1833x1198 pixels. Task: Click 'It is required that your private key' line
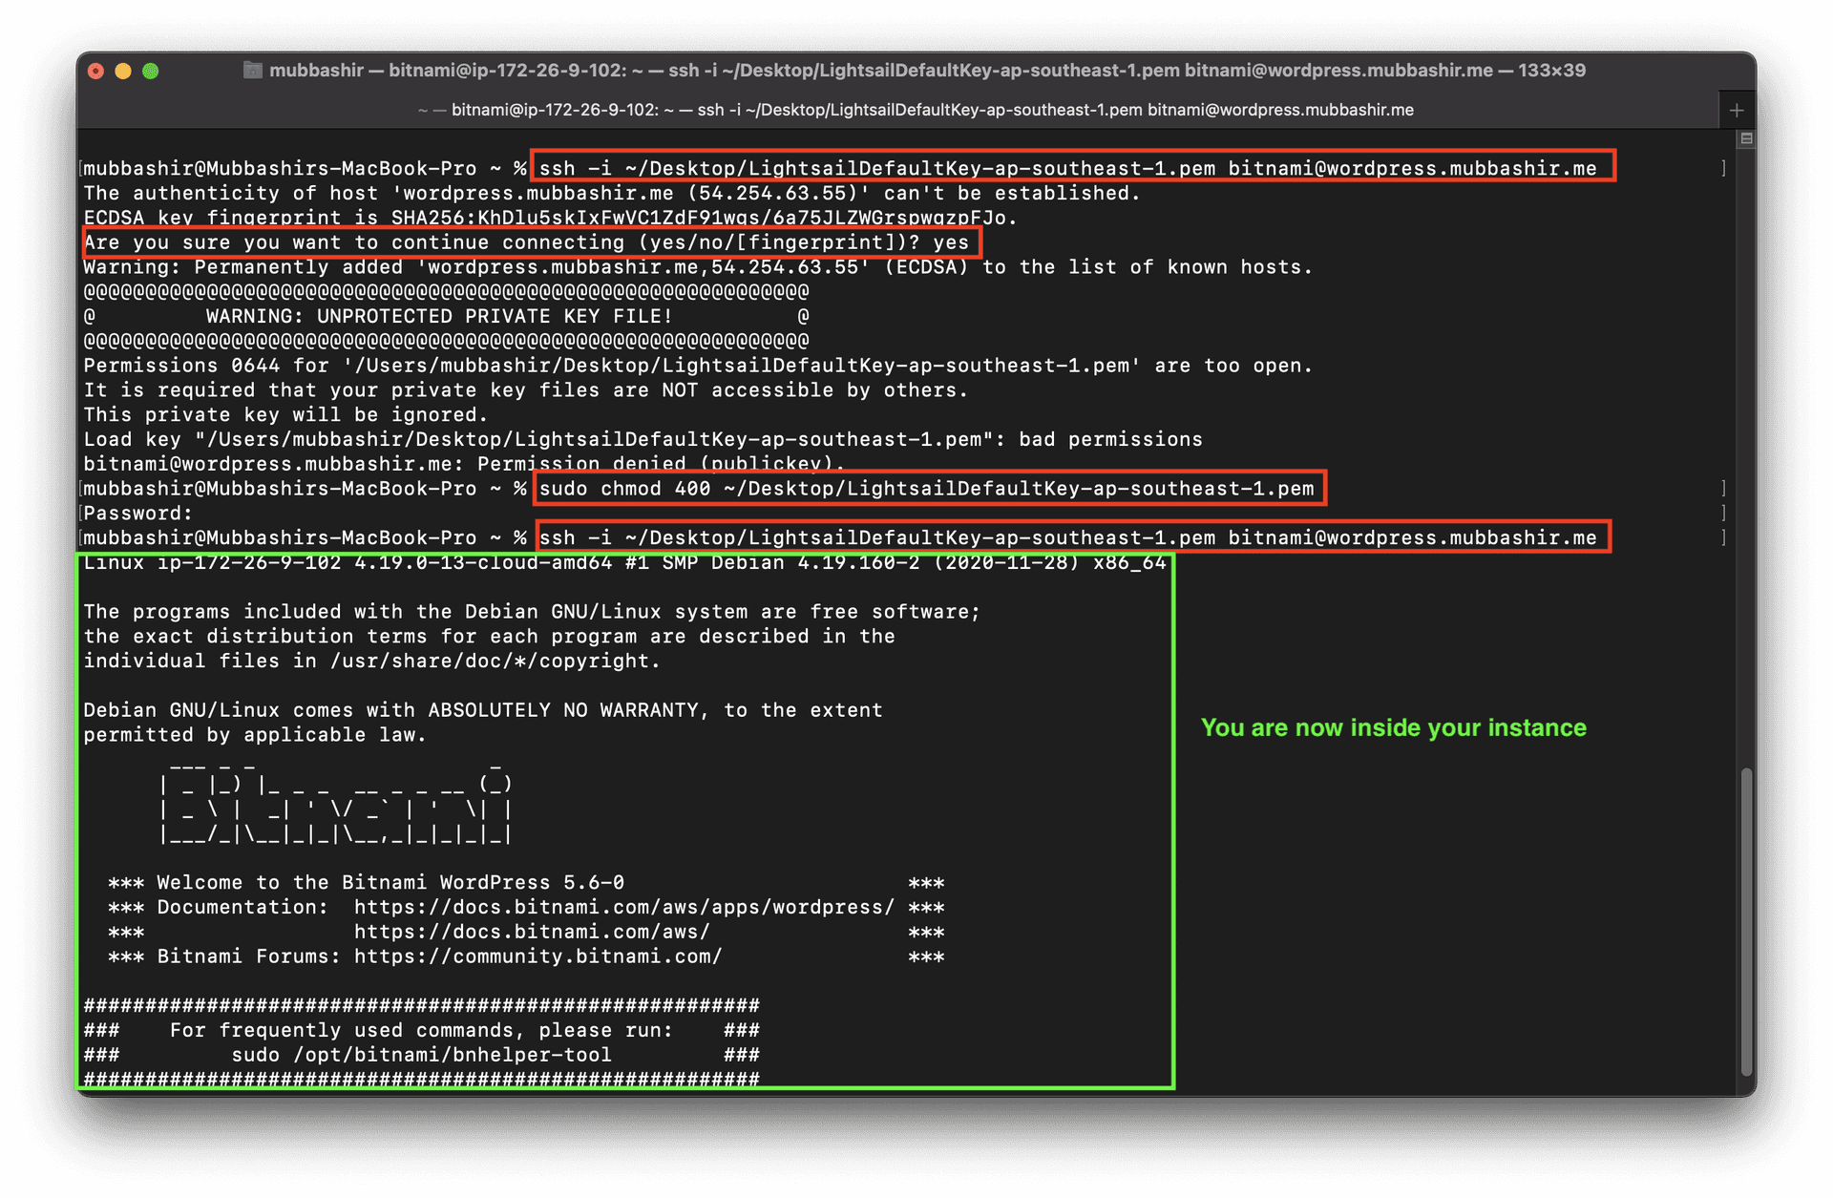526,391
